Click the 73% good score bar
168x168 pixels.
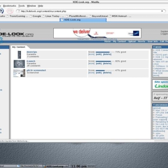click(x=105, y=52)
